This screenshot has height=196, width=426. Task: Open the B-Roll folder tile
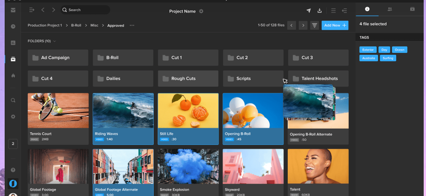123,57
